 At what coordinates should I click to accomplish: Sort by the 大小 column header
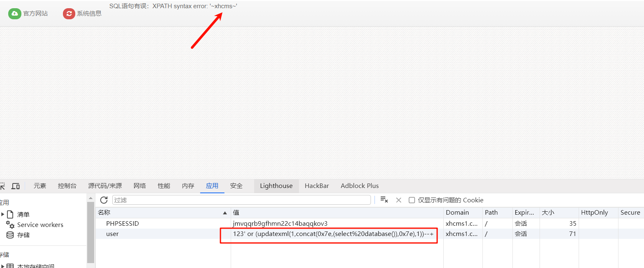click(x=558, y=213)
